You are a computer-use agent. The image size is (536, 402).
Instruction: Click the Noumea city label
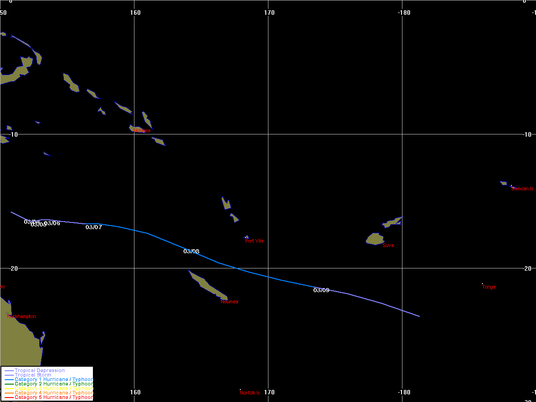230,302
